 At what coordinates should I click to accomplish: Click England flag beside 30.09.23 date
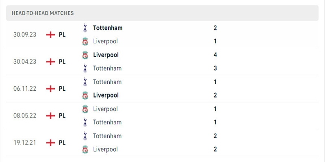click(51, 35)
